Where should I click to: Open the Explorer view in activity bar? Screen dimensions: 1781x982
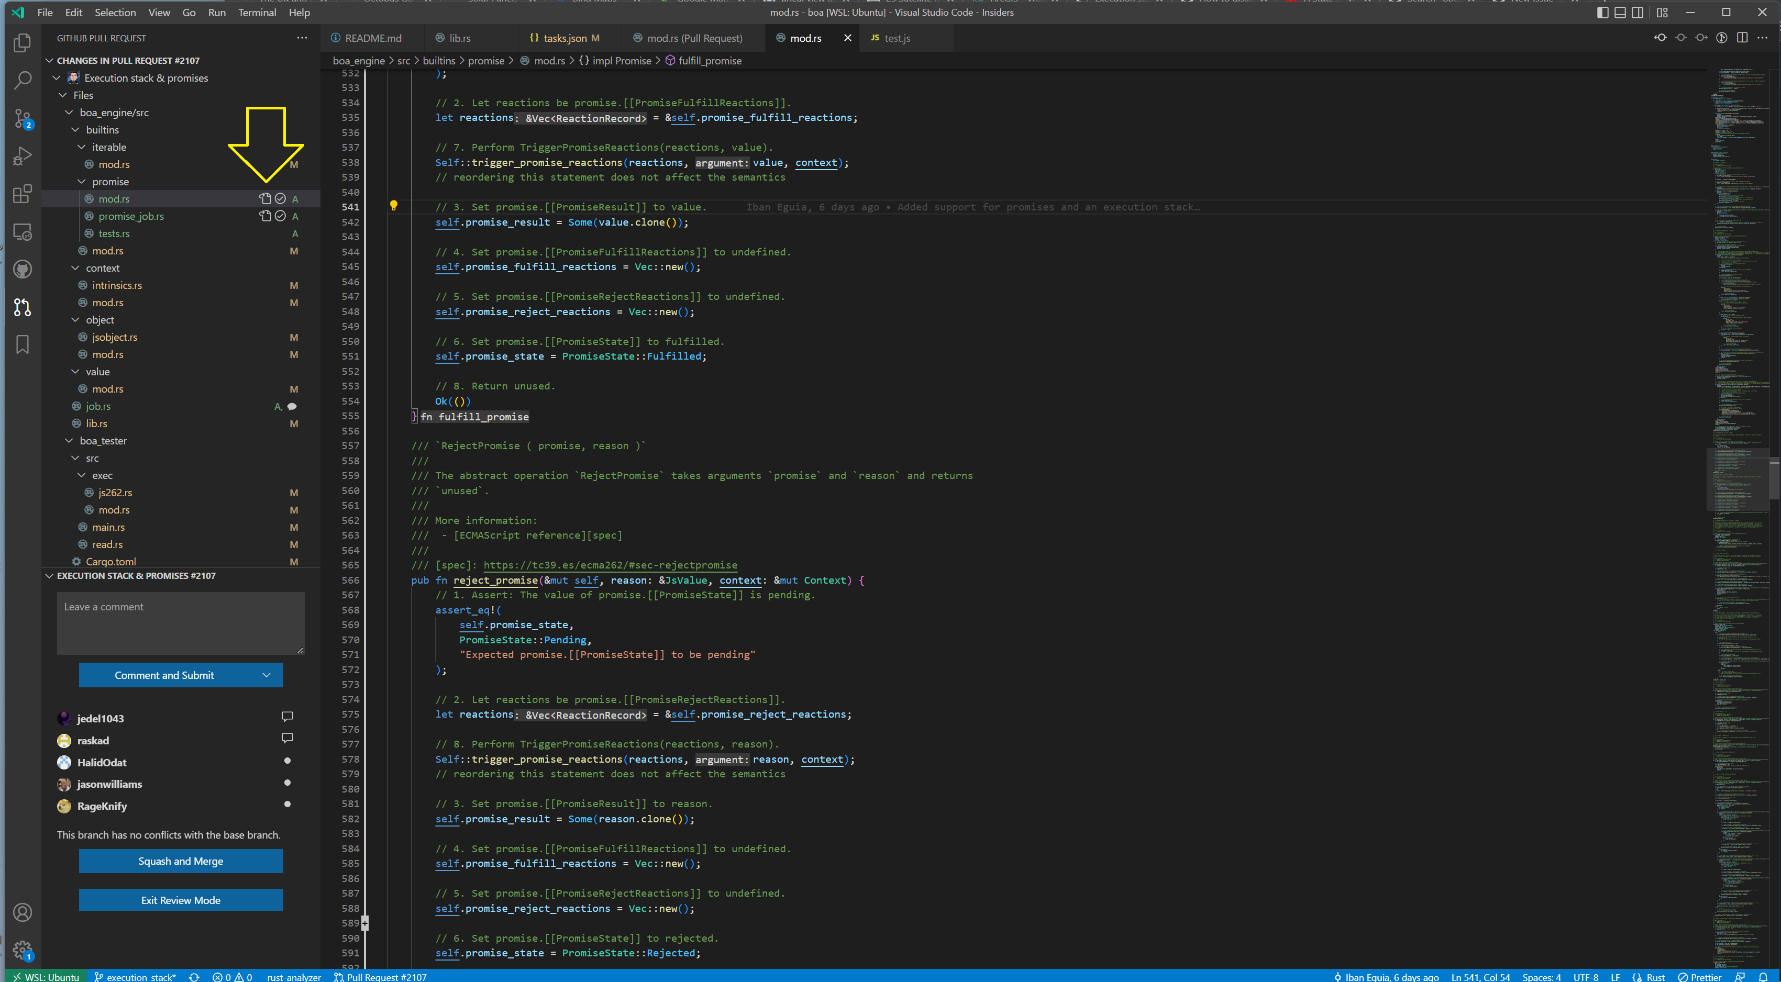(22, 43)
